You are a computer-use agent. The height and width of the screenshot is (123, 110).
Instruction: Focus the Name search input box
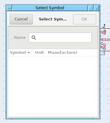click(60, 38)
